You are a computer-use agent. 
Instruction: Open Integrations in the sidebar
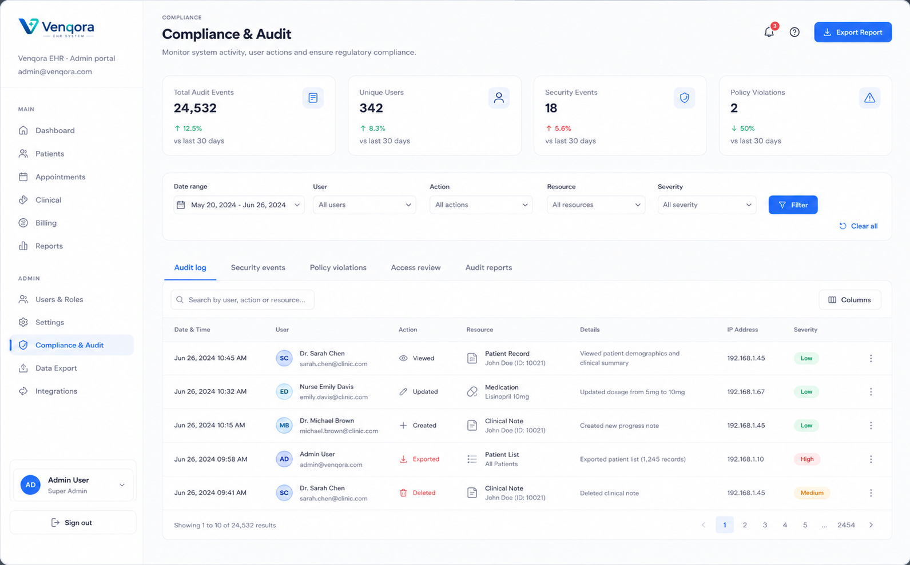[72, 391]
